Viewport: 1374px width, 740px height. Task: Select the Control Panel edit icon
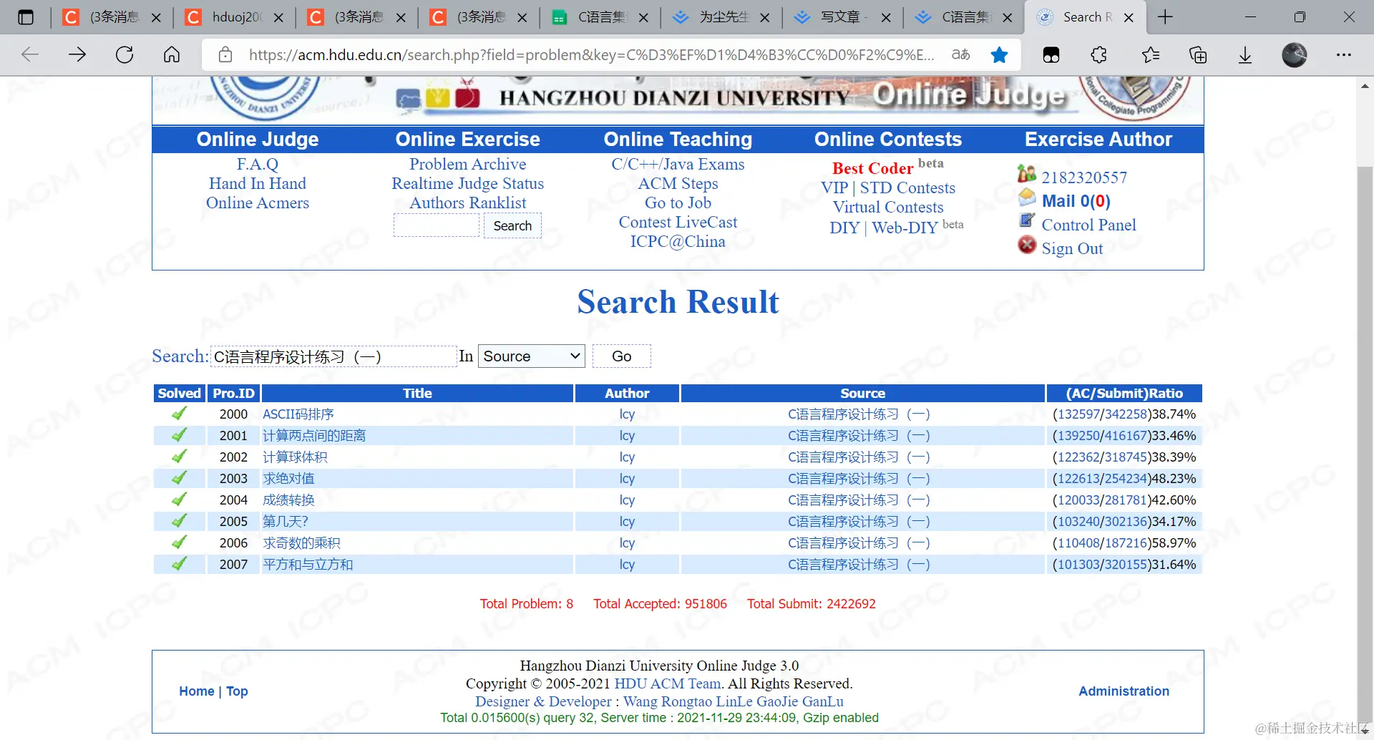(1027, 222)
